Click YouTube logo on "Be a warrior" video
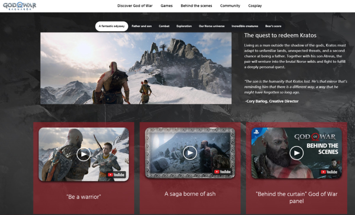This screenshot has height=215, width=355. click(x=116, y=175)
